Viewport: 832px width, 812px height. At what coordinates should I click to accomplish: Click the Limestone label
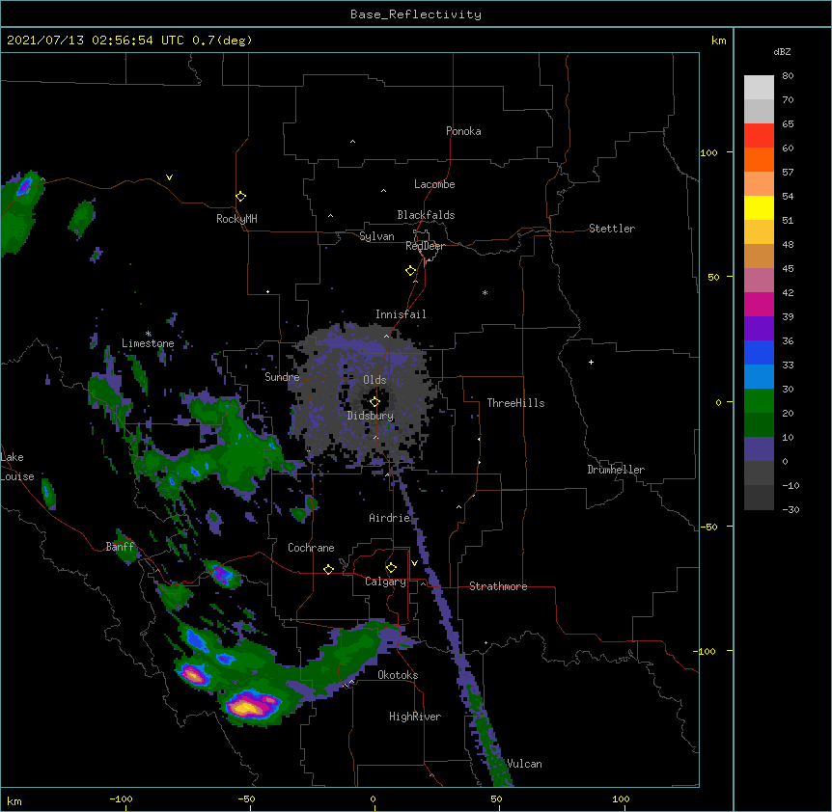[x=148, y=343]
